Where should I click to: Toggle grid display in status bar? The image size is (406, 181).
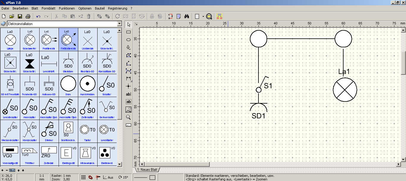click(84, 177)
